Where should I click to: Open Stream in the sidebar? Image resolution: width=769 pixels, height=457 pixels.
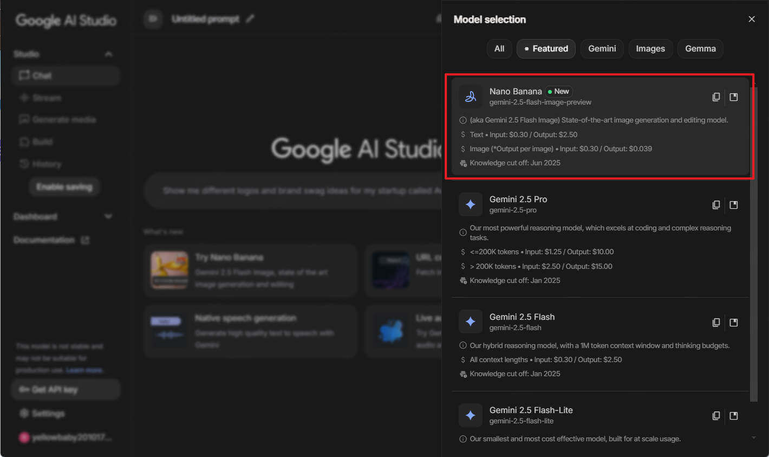(66, 98)
